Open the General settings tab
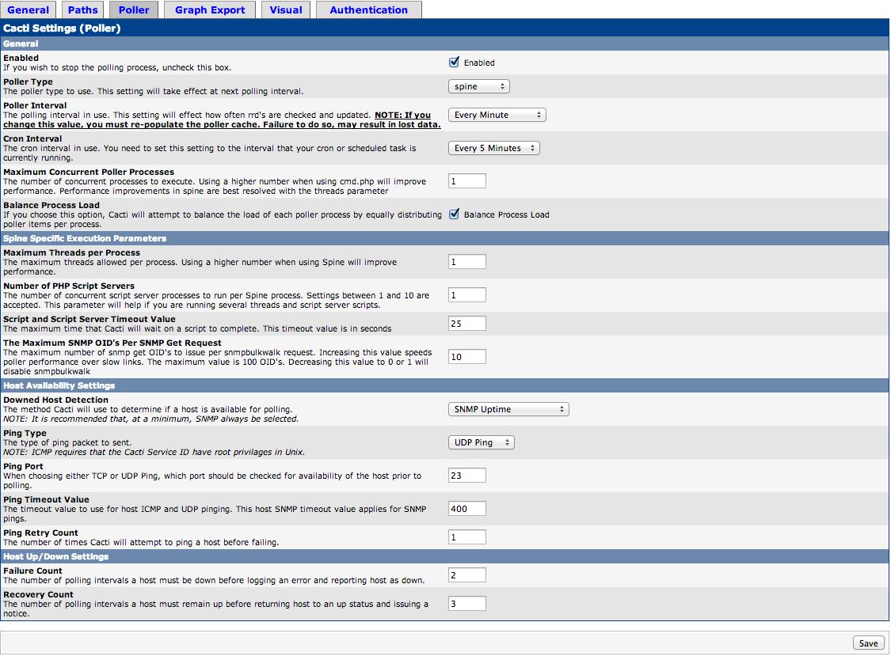This screenshot has height=656, width=891. (28, 9)
